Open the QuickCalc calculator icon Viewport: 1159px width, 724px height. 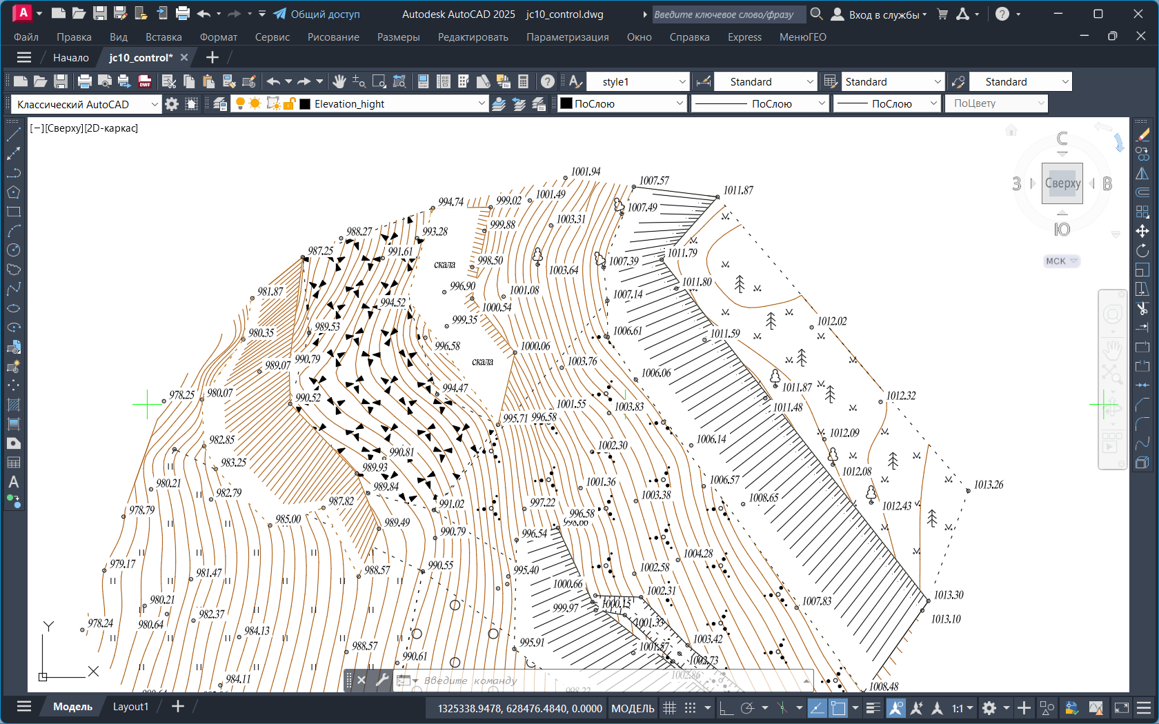(524, 82)
